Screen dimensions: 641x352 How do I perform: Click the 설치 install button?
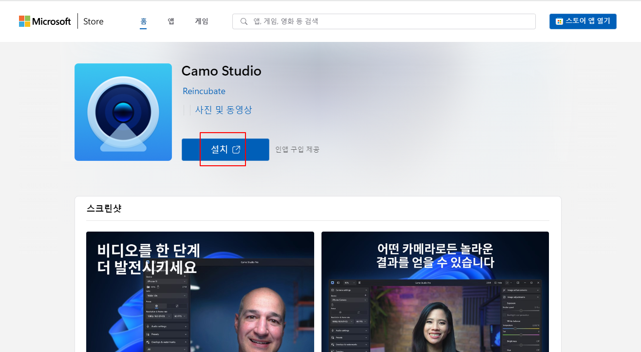pyautogui.click(x=225, y=150)
